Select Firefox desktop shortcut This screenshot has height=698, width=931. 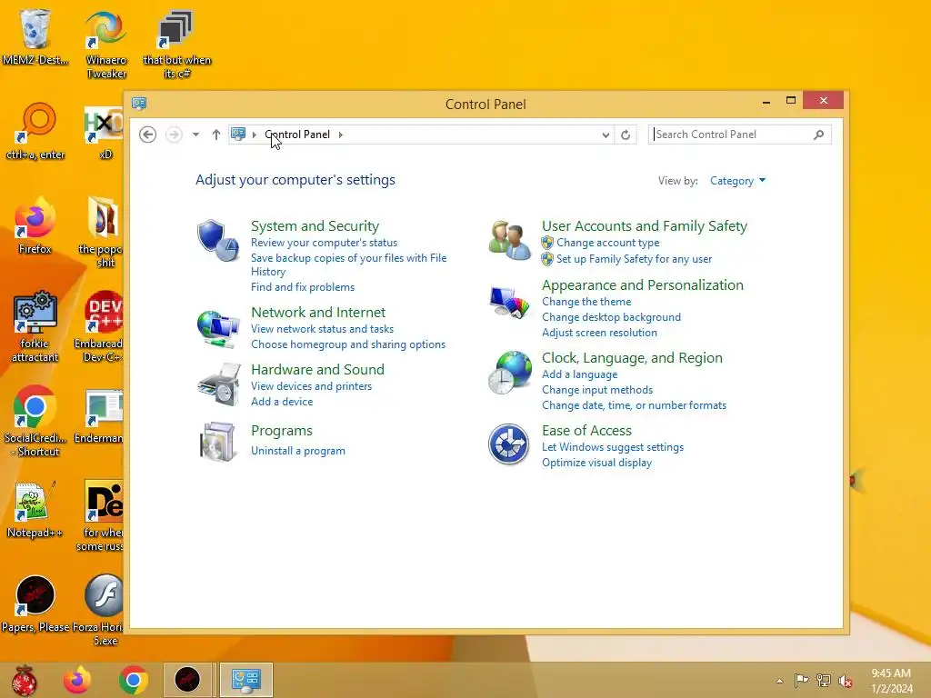pos(35,226)
